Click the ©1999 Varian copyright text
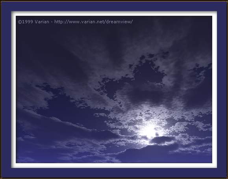 click(33, 22)
